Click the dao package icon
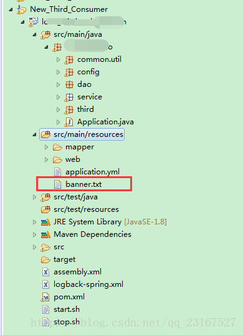Screen dimensions: 243x335 click(x=69, y=84)
